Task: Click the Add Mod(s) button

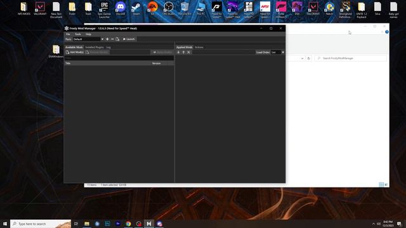Action: coord(75,52)
